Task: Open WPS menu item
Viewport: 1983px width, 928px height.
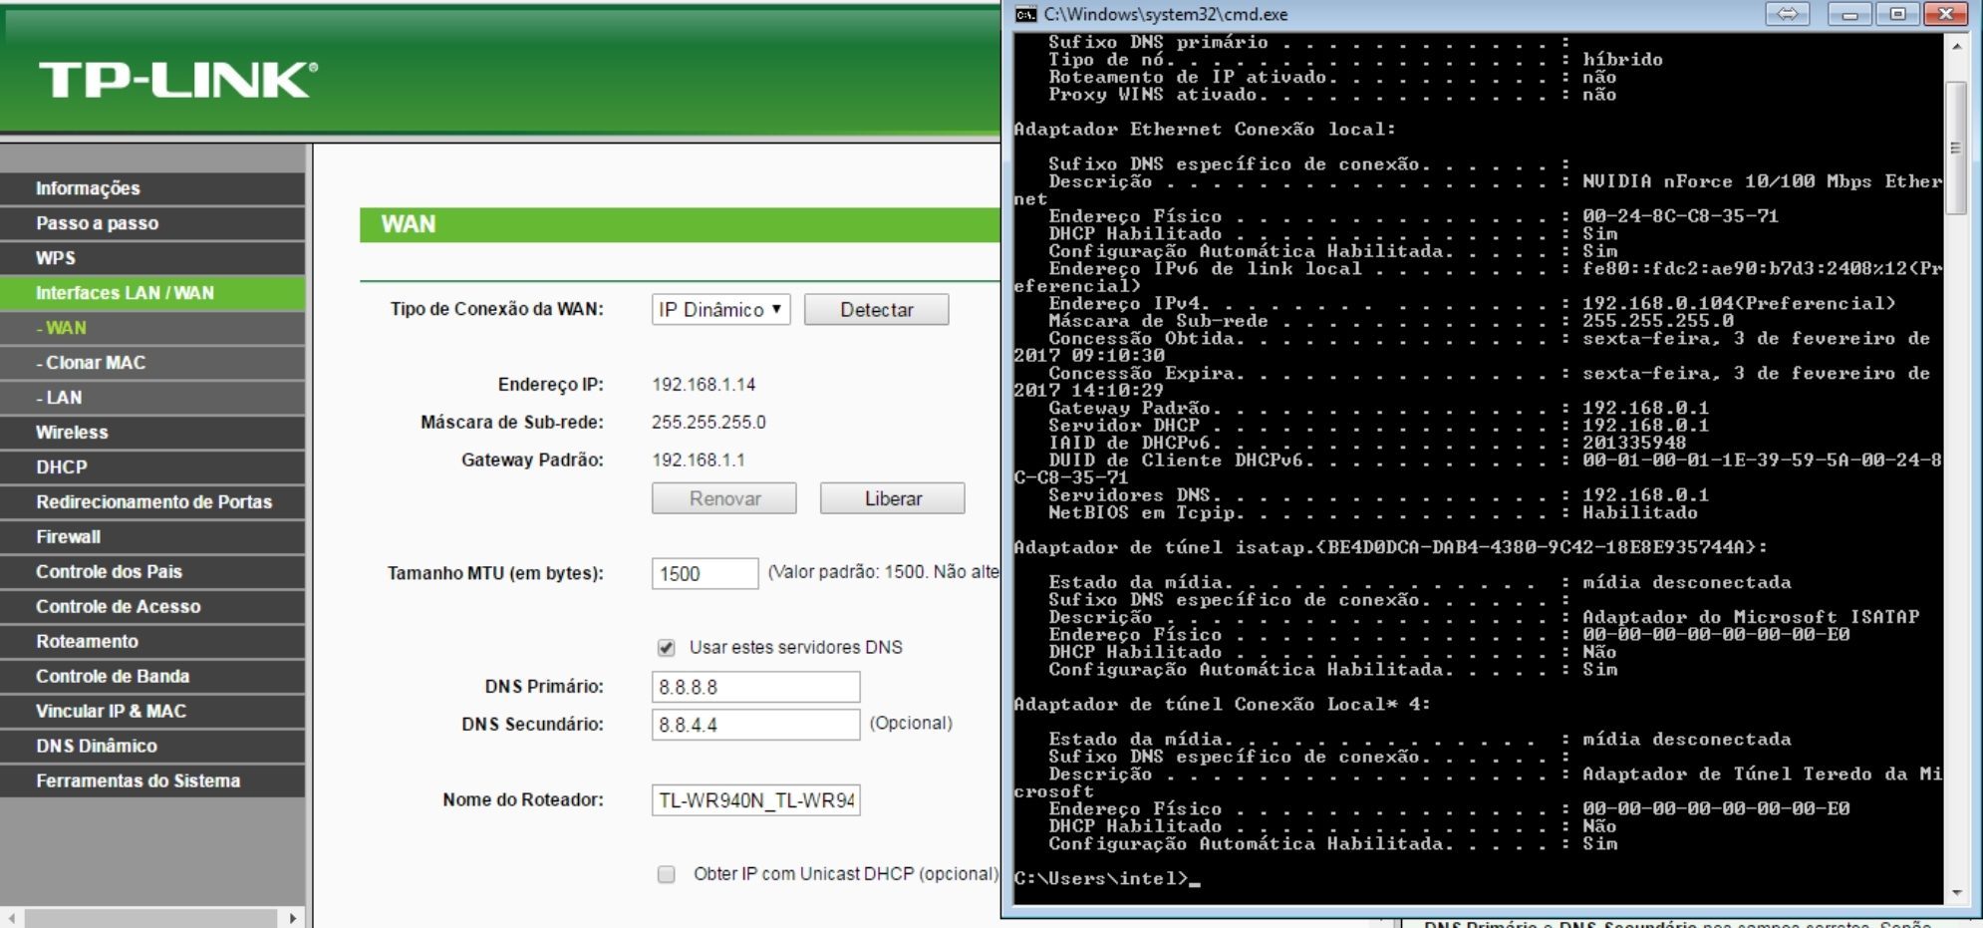Action: [152, 258]
